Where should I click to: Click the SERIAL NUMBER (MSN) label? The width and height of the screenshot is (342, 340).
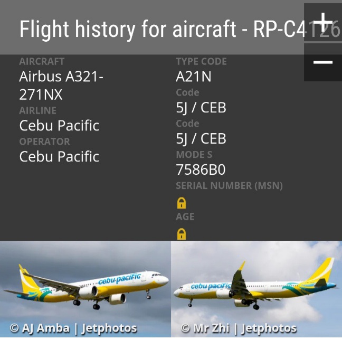(x=229, y=186)
